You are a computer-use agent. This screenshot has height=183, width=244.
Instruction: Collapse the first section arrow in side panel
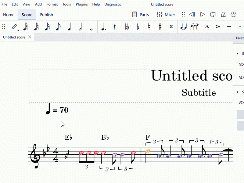pyautogui.click(x=238, y=54)
